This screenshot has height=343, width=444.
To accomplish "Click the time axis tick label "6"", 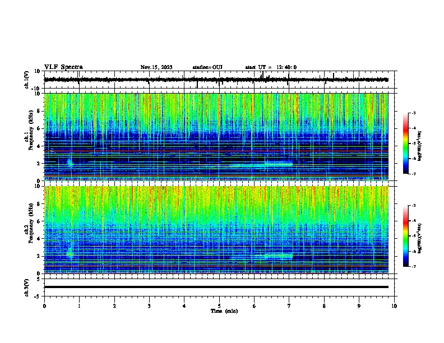I will tap(255, 306).
